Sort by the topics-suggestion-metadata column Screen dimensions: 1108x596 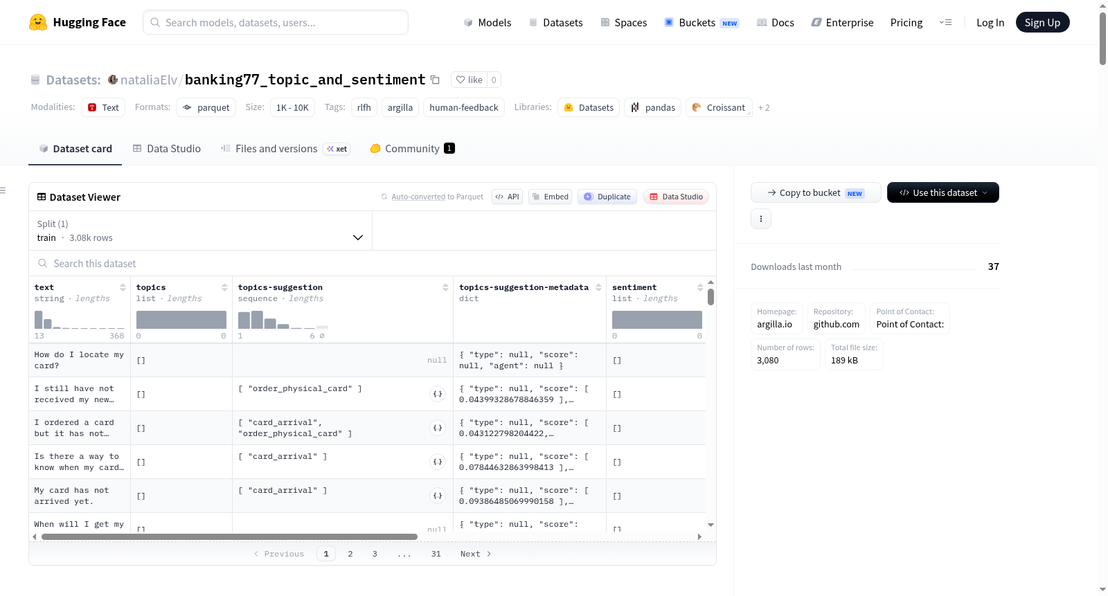coord(598,287)
